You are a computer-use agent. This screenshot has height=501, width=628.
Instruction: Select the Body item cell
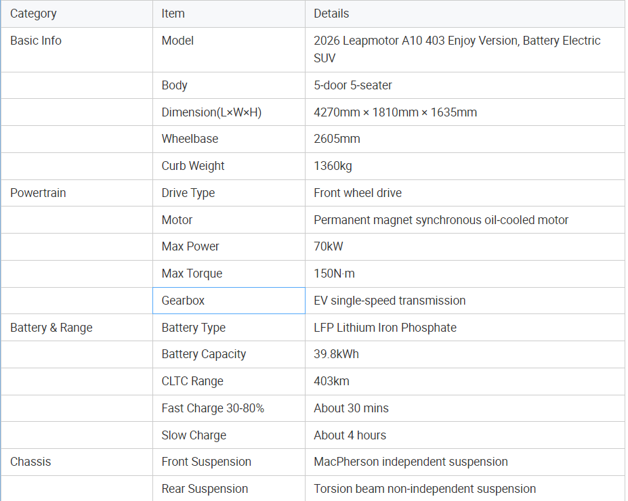click(229, 85)
